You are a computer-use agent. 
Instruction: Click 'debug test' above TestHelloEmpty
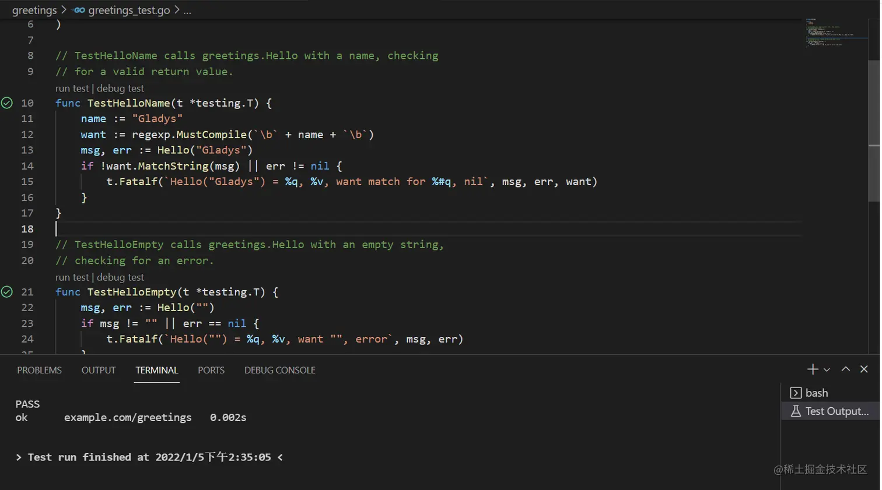point(120,277)
